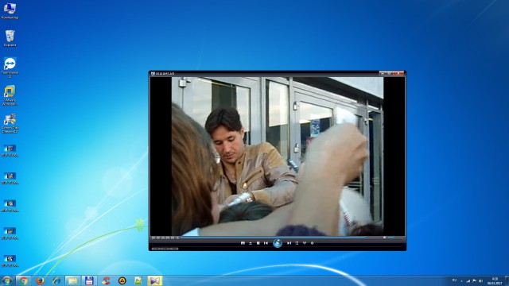Click the down-arrow icon in the player controls

click(305, 243)
